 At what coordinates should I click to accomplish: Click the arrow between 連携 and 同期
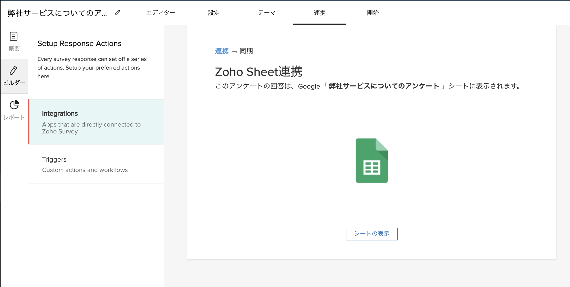[234, 51]
